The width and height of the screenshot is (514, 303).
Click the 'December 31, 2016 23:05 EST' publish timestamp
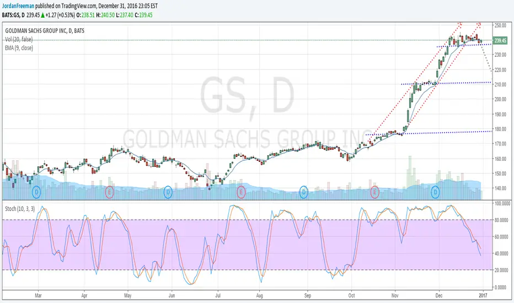tap(128, 6)
